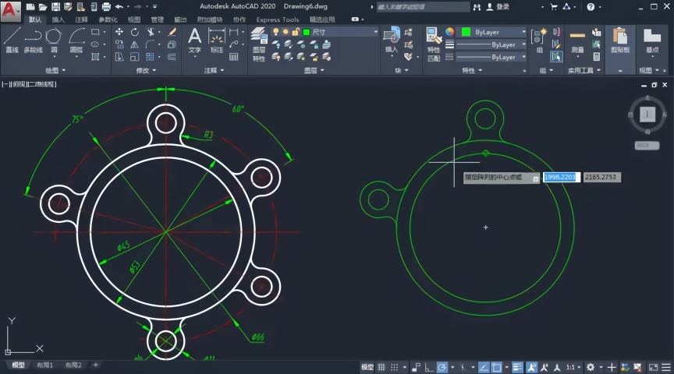Activate the Copy tool
The width and height of the screenshot is (674, 374).
coord(119,44)
